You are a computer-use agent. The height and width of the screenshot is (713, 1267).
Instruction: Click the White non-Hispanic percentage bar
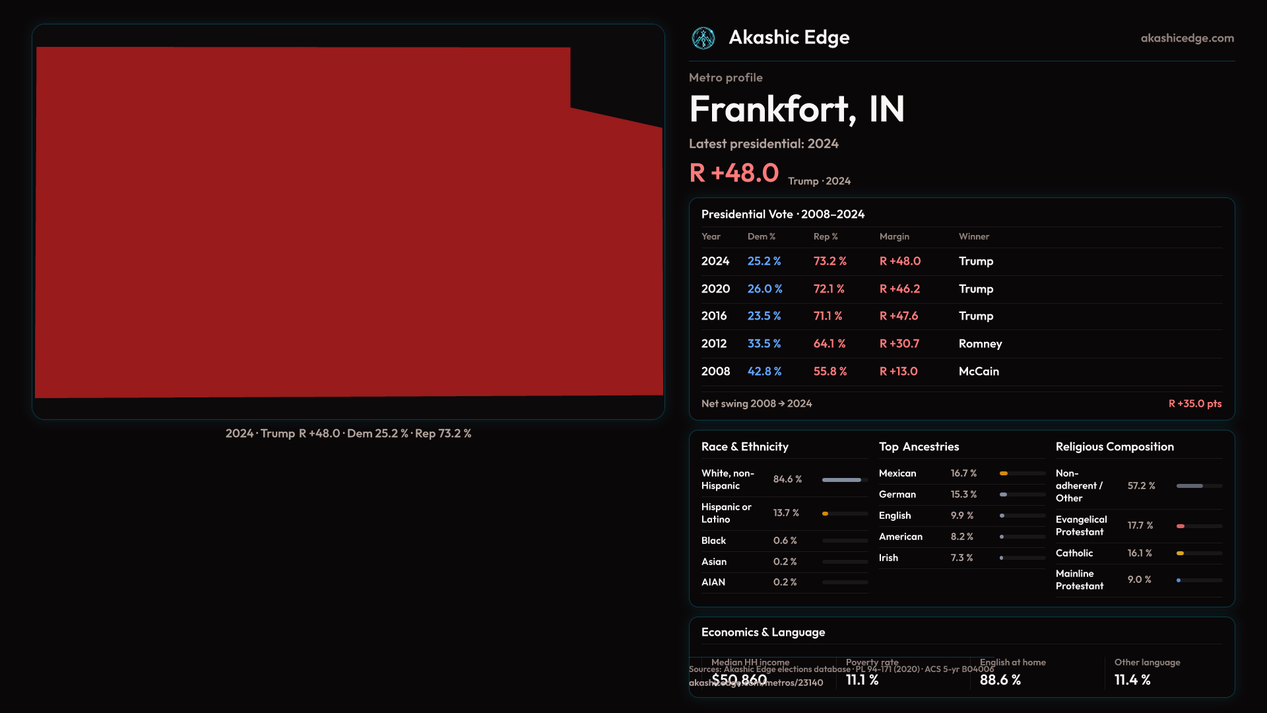click(842, 480)
